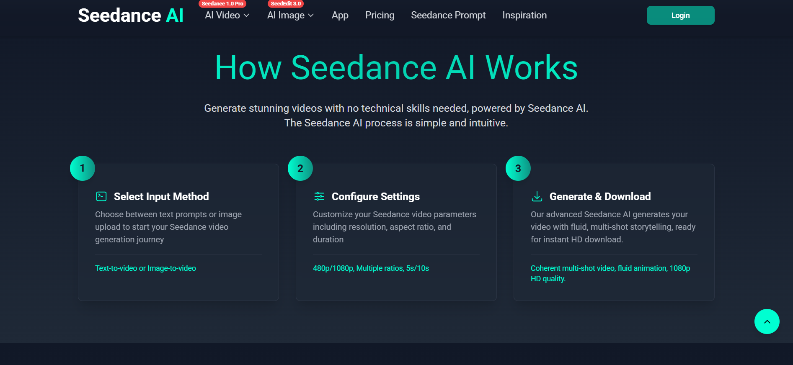Click the Seedance 1.0 Pro badge
The height and width of the screenshot is (365, 793).
pos(222,4)
